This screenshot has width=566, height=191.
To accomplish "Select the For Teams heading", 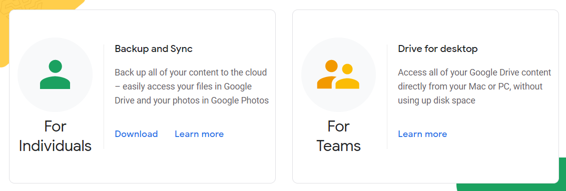I will tap(339, 136).
